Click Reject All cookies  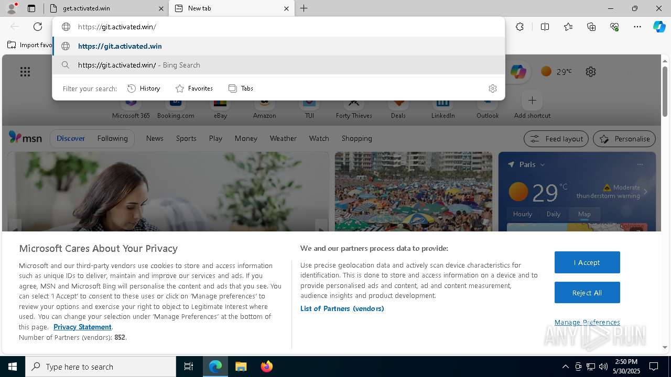(x=587, y=293)
